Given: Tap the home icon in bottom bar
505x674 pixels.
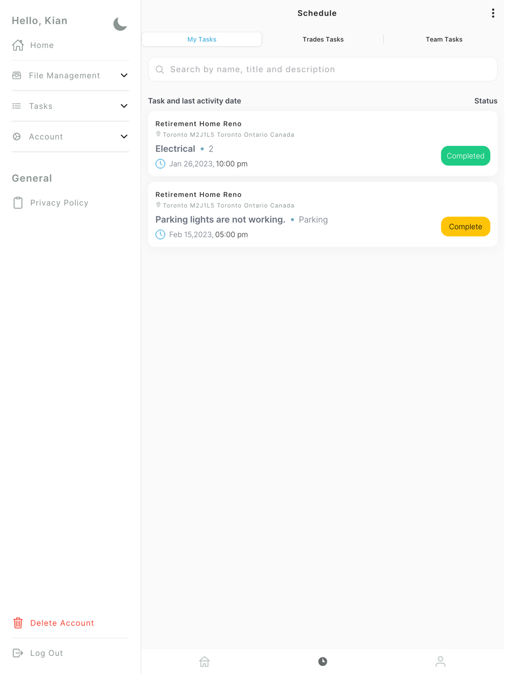Looking at the screenshot, I should pos(205,661).
